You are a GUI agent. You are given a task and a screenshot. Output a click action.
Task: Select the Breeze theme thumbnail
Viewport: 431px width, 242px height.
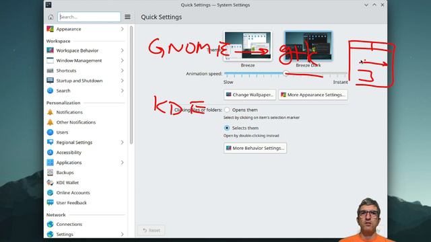pos(247,46)
